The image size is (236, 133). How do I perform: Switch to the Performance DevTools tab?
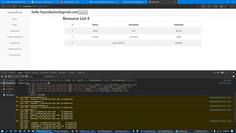[44, 72]
